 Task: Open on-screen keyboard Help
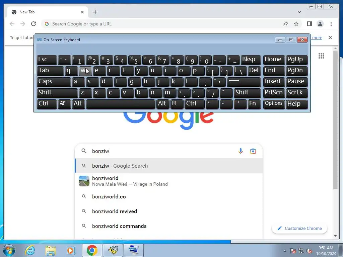pos(297,104)
